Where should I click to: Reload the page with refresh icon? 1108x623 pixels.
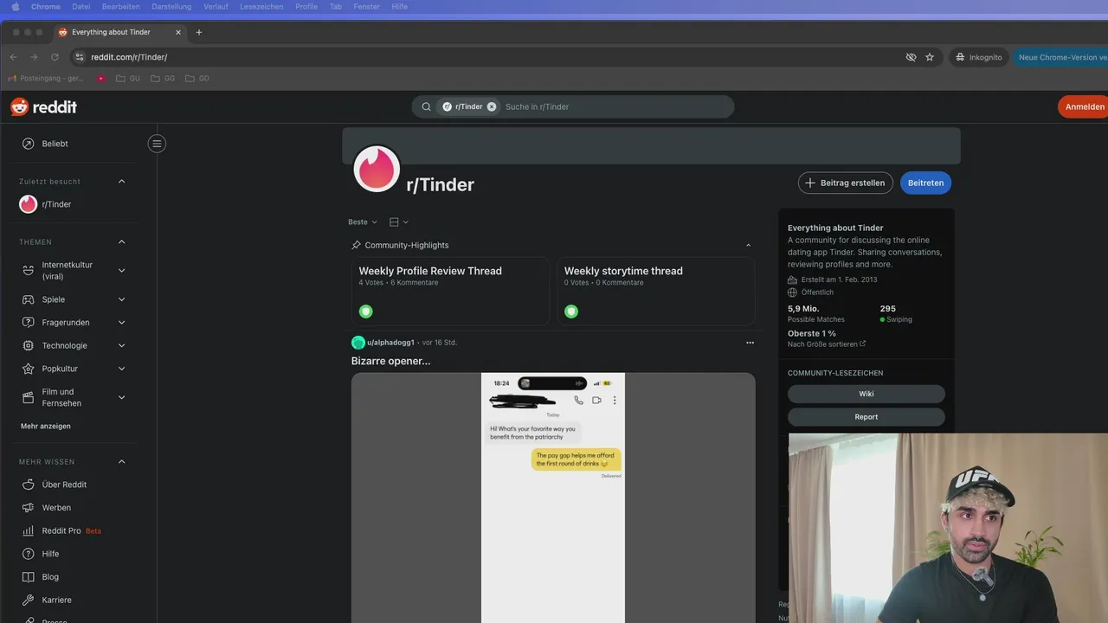[55, 57]
